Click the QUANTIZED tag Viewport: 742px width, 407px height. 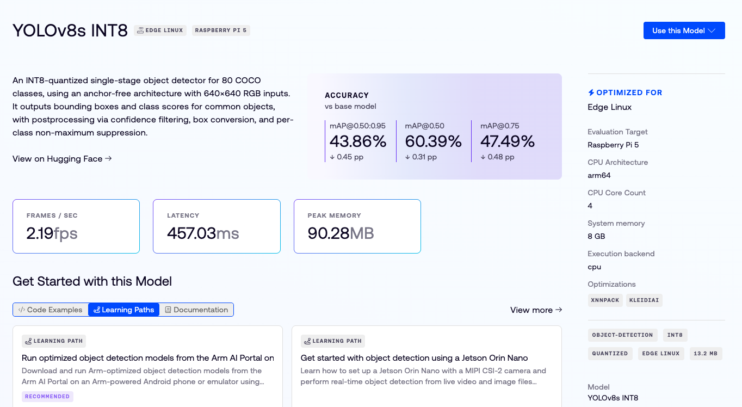tap(610, 354)
